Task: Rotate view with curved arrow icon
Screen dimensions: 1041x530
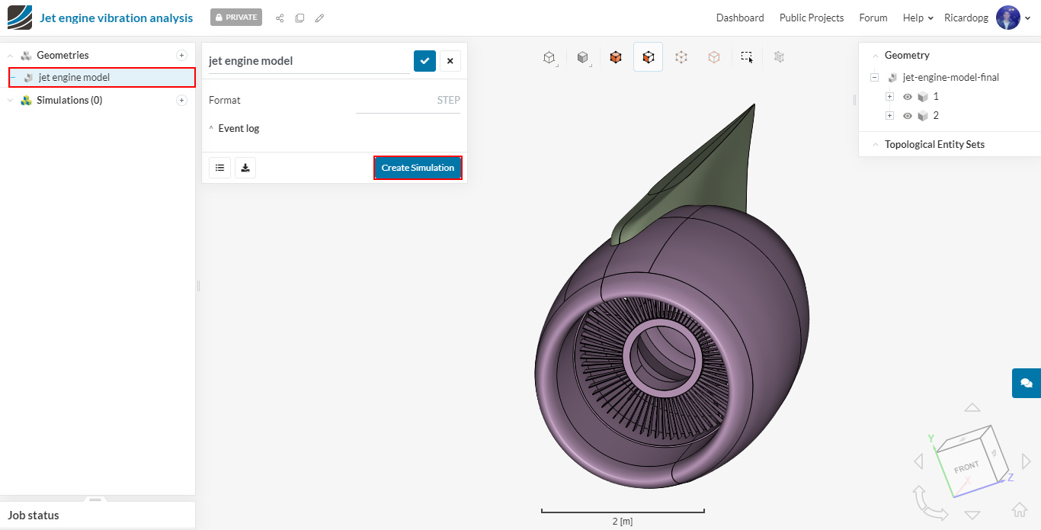Action: pyautogui.click(x=930, y=503)
